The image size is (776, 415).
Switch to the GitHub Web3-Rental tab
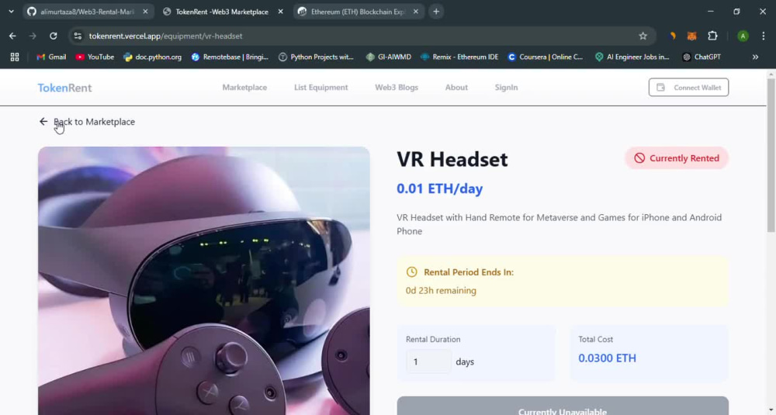click(x=88, y=12)
